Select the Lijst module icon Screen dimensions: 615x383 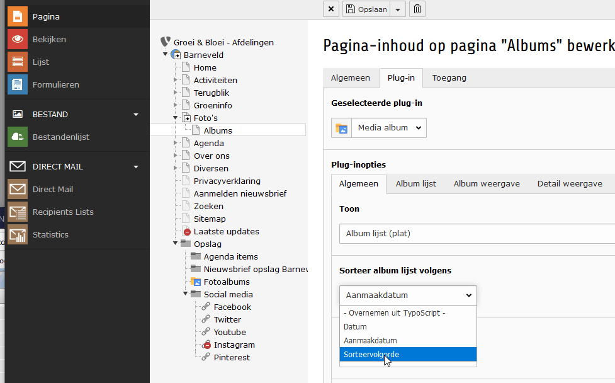pyautogui.click(x=18, y=62)
